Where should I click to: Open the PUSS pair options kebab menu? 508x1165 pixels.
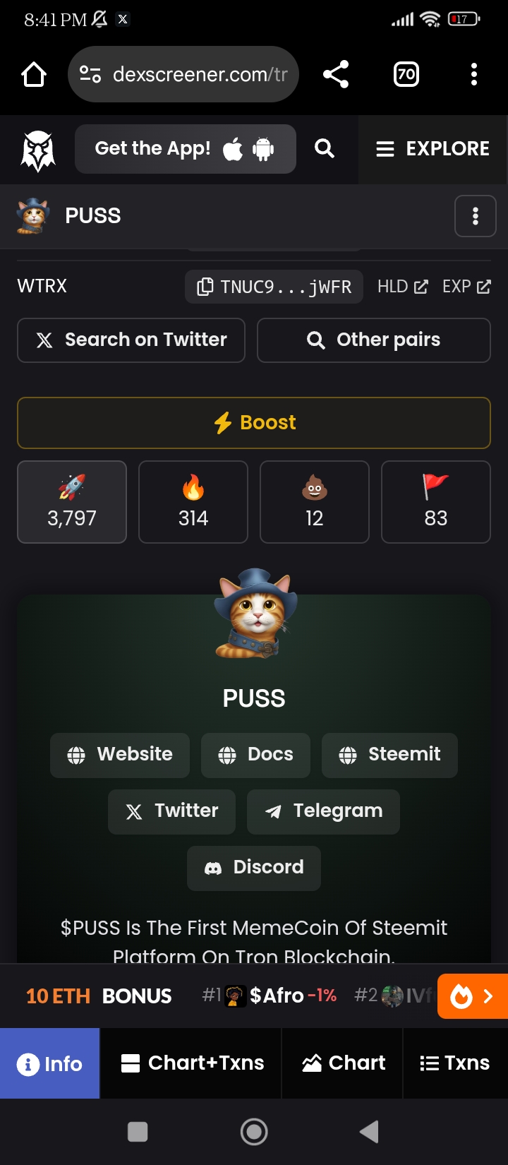(x=476, y=216)
